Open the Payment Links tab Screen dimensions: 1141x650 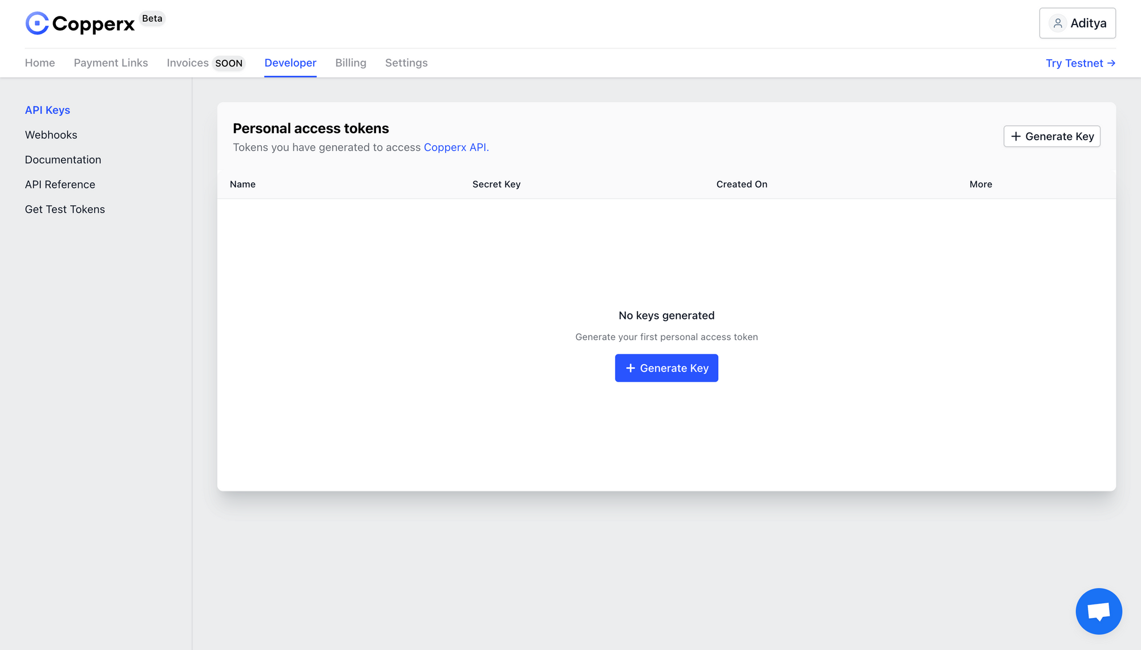111,63
